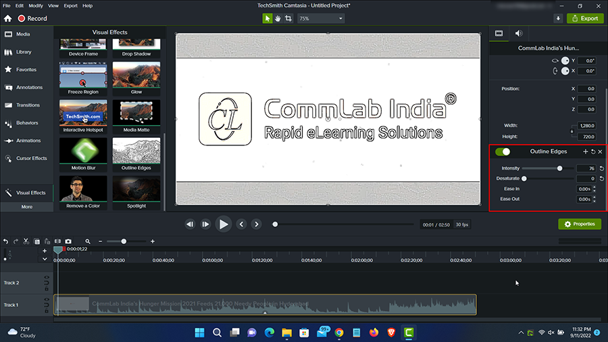Viewport: 608px width, 342px height.
Task: Click the Ease In stepper arrows
Action: click(x=594, y=189)
